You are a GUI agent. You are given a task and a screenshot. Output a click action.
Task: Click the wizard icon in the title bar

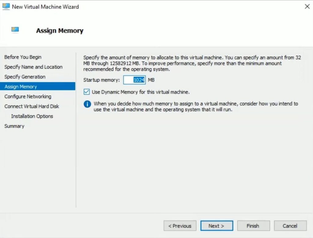6,6
